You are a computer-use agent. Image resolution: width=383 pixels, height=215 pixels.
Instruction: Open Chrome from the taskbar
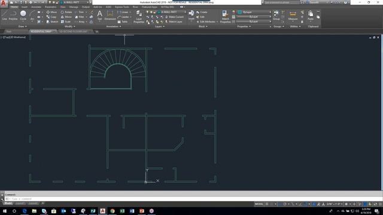click(113, 211)
